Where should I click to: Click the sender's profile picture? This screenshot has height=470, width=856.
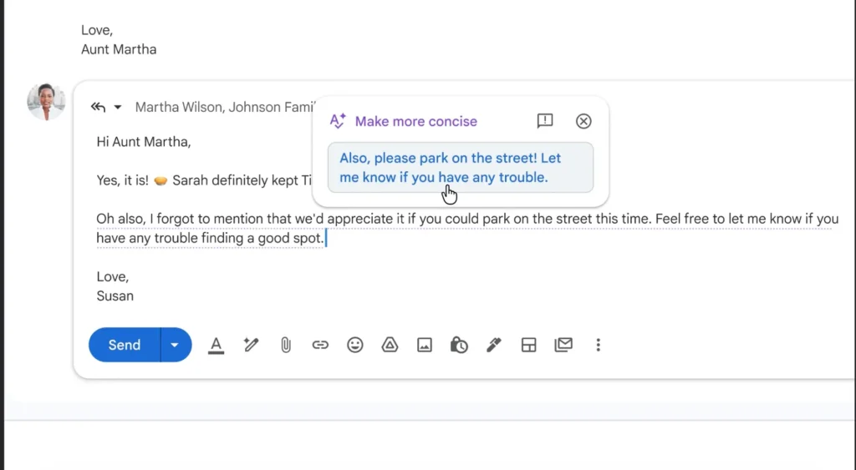[46, 102]
